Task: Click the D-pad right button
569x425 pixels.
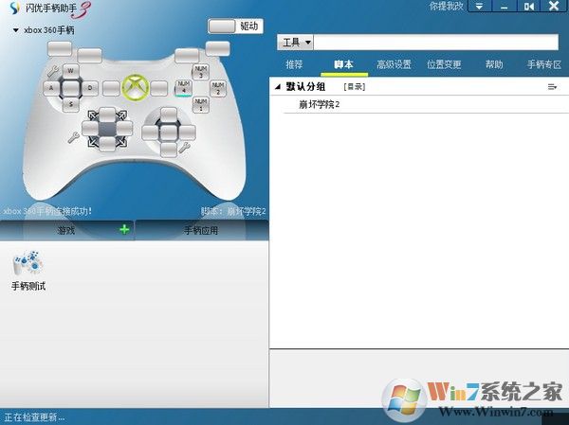Action: (x=124, y=129)
